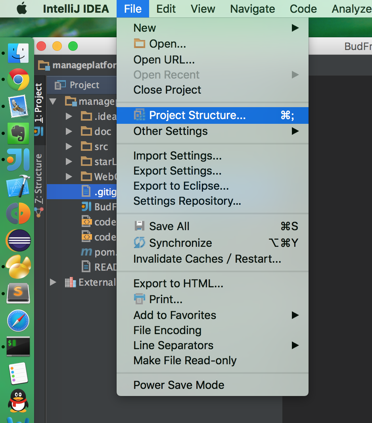Click the Open folder icon in menu
372x423 pixels.
tap(139, 43)
